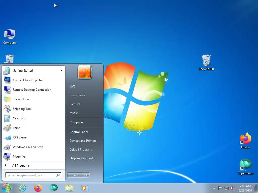Click the Remote Desktop Connection label
Viewport: 258px width, 193px height.
click(32, 90)
